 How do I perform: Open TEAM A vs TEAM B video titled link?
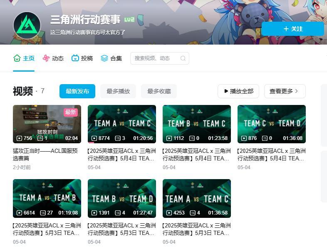47,229
